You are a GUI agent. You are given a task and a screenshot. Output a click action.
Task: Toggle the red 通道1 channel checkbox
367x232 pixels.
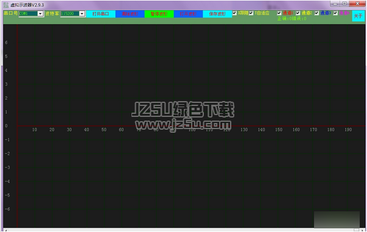(x=279, y=13)
